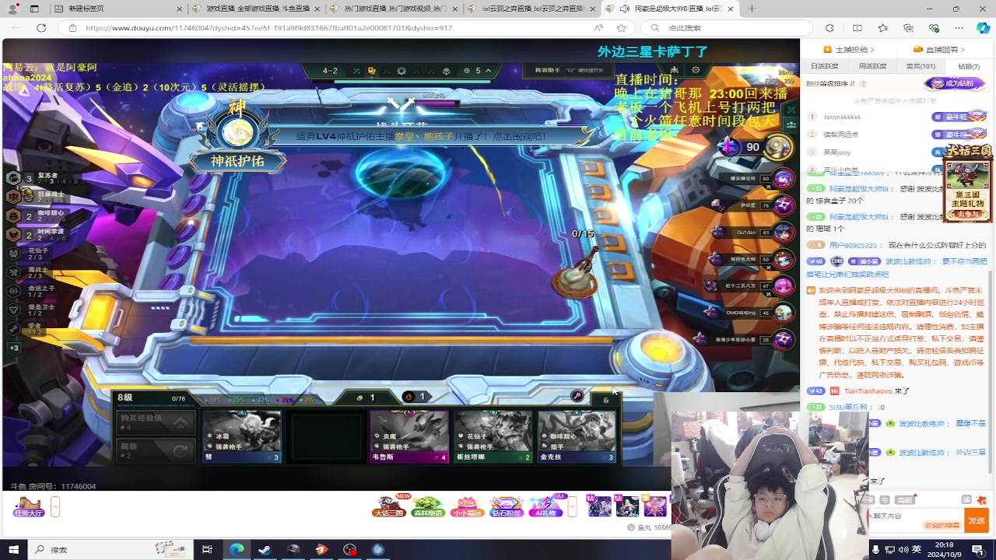Click the 神祇护佑 badge banner

(x=237, y=162)
